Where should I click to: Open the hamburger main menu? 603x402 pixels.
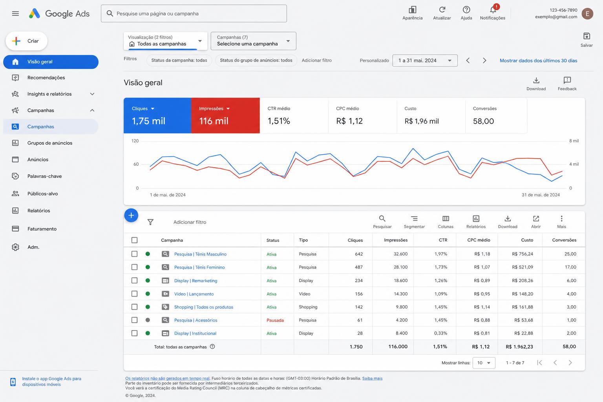click(x=15, y=14)
